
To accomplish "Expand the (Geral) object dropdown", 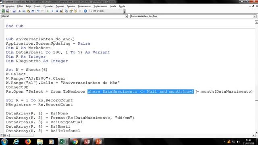I will click(x=126, y=16).
